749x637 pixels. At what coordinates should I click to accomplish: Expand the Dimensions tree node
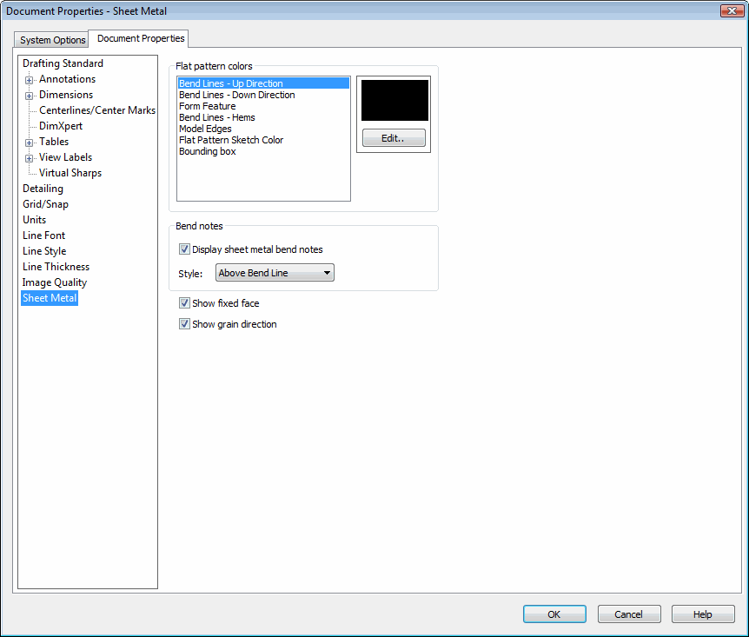click(x=30, y=96)
